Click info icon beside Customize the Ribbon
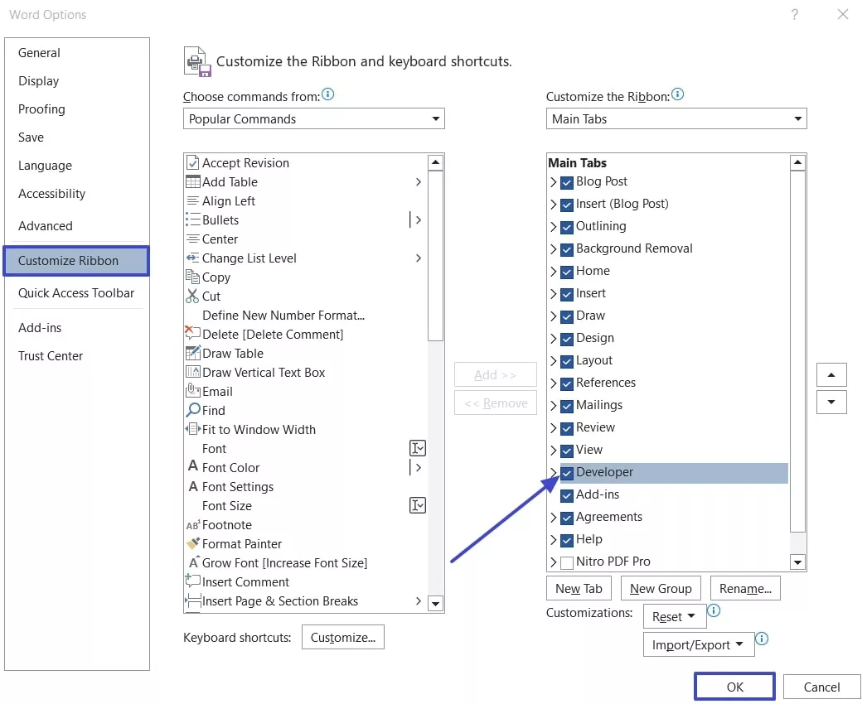This screenshot has height=704, width=867. (677, 94)
